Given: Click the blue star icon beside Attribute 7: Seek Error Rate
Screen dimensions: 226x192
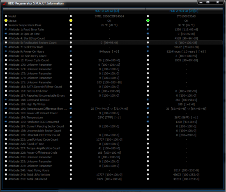Looking at the screenshot, I should tap(6, 47).
